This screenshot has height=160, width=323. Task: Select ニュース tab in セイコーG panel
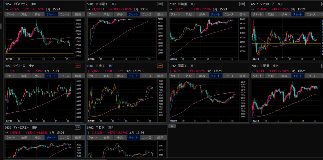64,76
